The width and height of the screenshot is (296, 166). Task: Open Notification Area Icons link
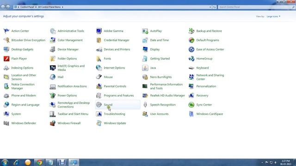(72, 86)
